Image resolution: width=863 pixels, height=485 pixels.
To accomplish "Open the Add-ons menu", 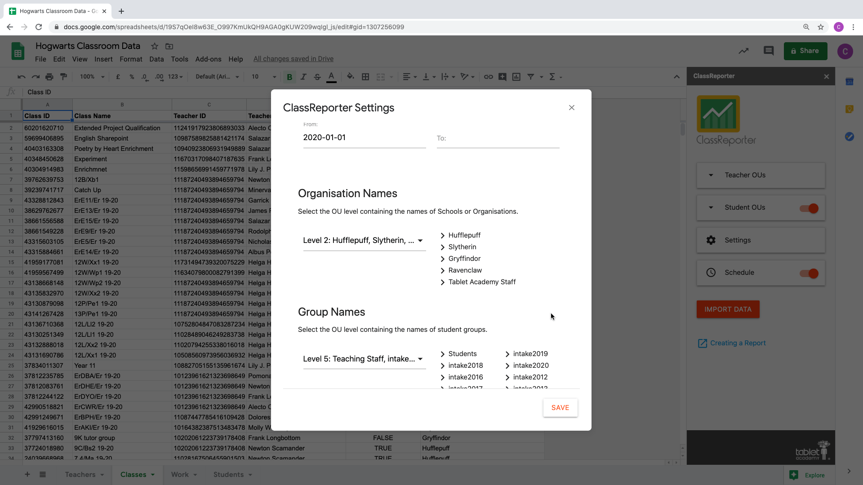I will pos(208,59).
